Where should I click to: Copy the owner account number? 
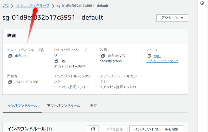[x=10, y=82]
